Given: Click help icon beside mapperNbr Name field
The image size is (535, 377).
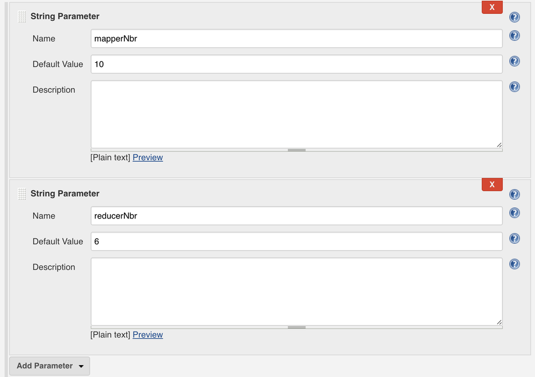Looking at the screenshot, I should 515,36.
